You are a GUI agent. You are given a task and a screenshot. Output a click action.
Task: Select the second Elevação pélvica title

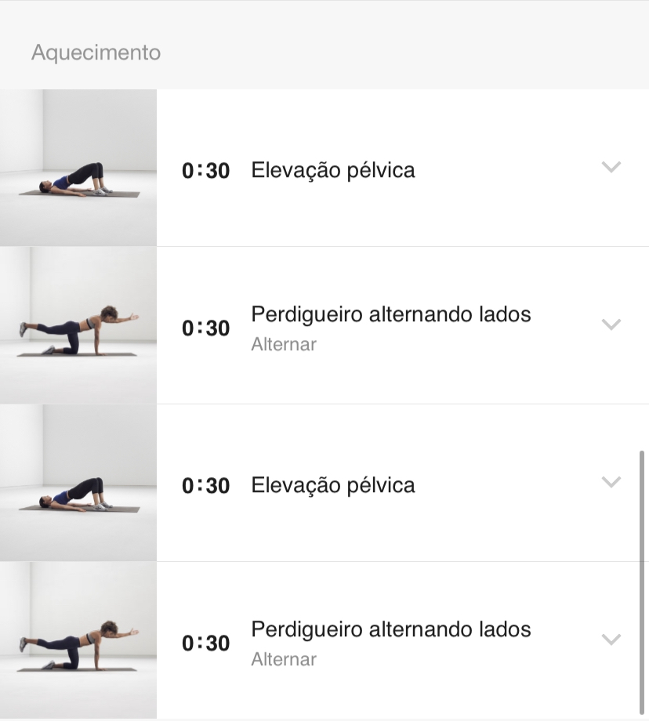coord(333,486)
